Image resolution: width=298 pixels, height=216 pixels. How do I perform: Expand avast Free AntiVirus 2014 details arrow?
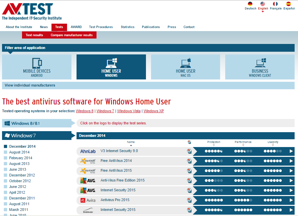coord(291,161)
